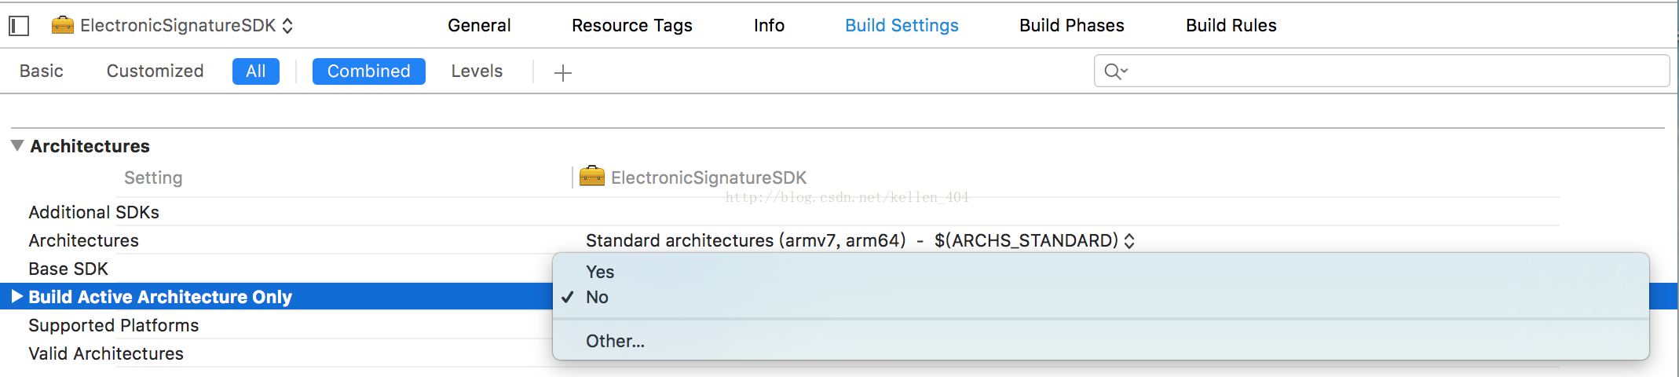1679x377 pixels.
Task: Select the Valid Architectures setting row
Action: [x=106, y=353]
